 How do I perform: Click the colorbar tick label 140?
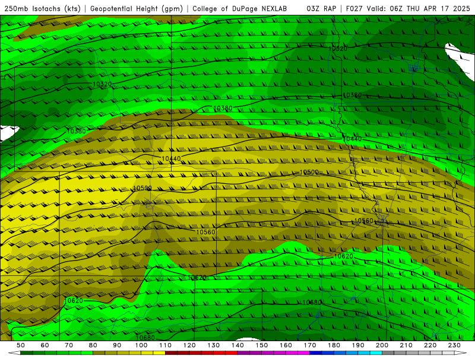[x=237, y=345]
